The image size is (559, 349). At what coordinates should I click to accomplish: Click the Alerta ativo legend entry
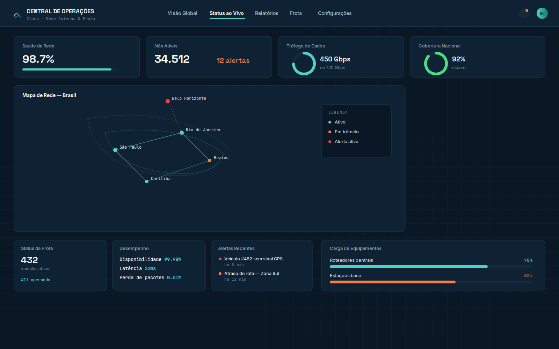pos(343,142)
